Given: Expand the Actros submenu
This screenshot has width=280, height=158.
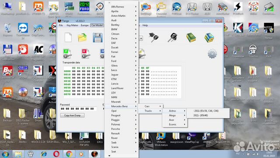Looking at the screenshot, I should coord(175,111).
